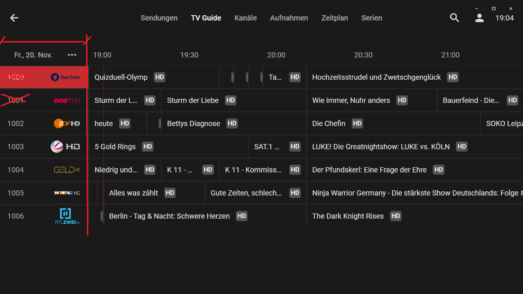Screen dimensions: 523x294
Task: Select the first Sturm der L... program
Action: point(125,100)
